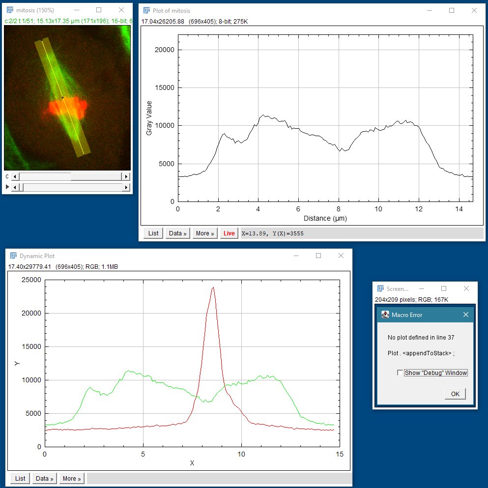Click the right arrow of the channel scrollbar
The image size is (488, 488).
tap(126, 176)
